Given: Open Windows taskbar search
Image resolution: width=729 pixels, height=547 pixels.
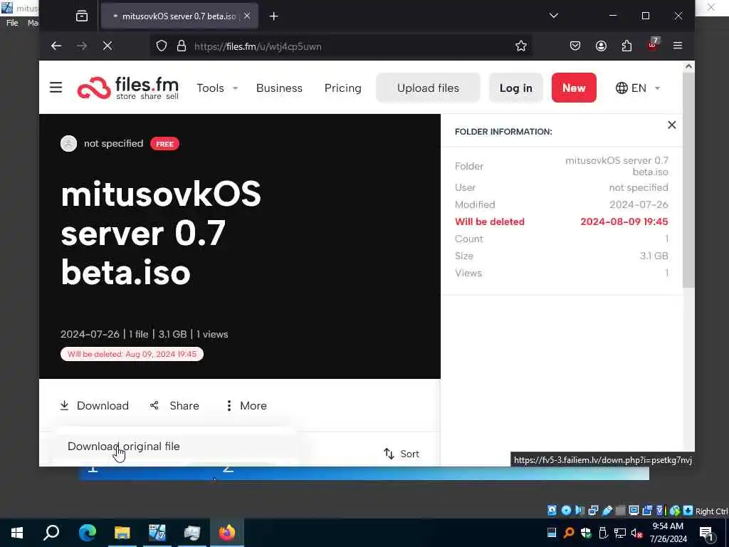Looking at the screenshot, I should click(x=51, y=533).
